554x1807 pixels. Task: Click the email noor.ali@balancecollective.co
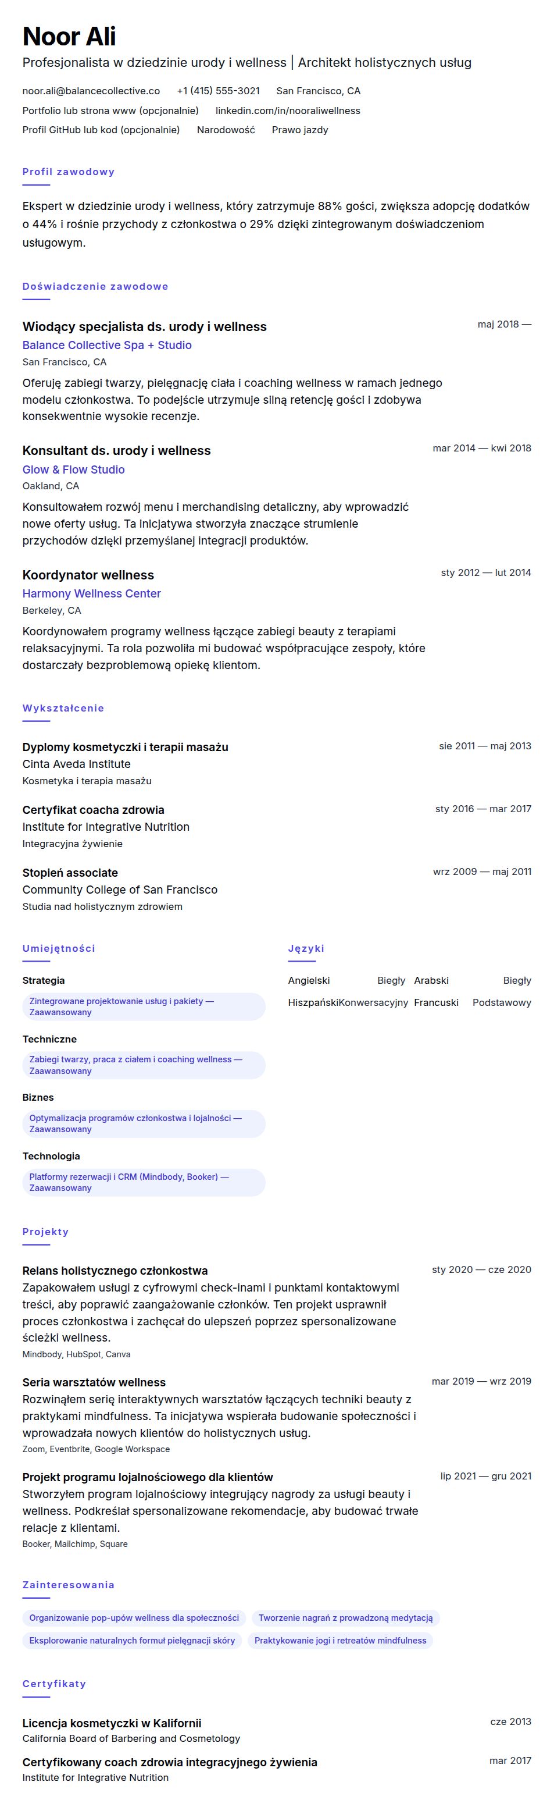[x=91, y=91]
